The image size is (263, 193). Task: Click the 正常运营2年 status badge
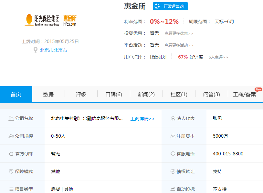[170, 6]
